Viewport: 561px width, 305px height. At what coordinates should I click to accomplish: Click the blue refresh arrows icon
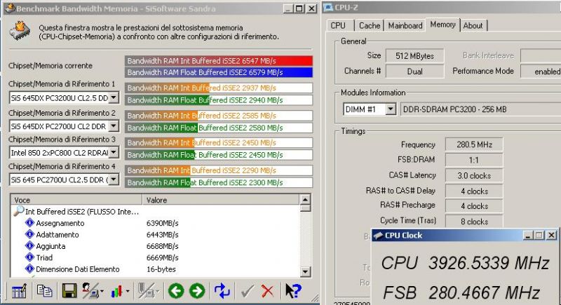click(222, 291)
